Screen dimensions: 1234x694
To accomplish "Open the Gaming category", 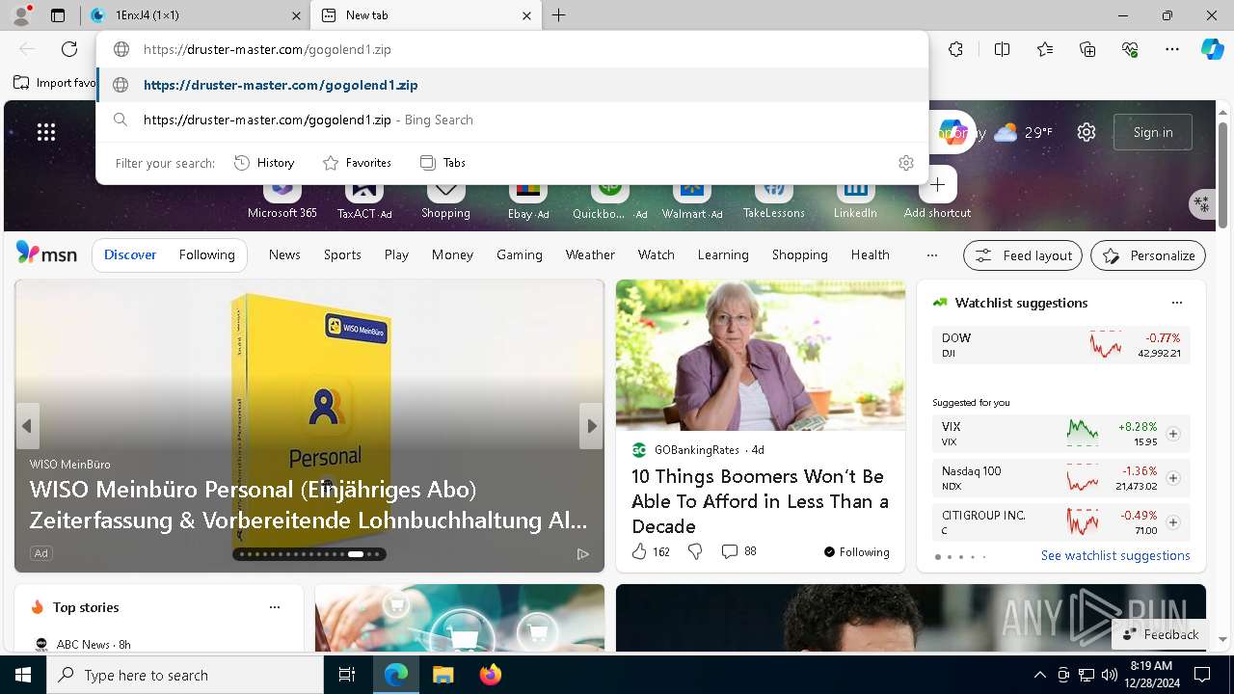I will pos(520,254).
